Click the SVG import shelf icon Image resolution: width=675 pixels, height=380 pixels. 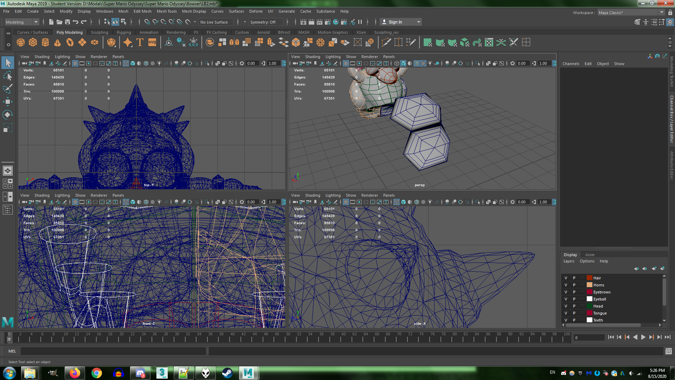(x=152, y=43)
